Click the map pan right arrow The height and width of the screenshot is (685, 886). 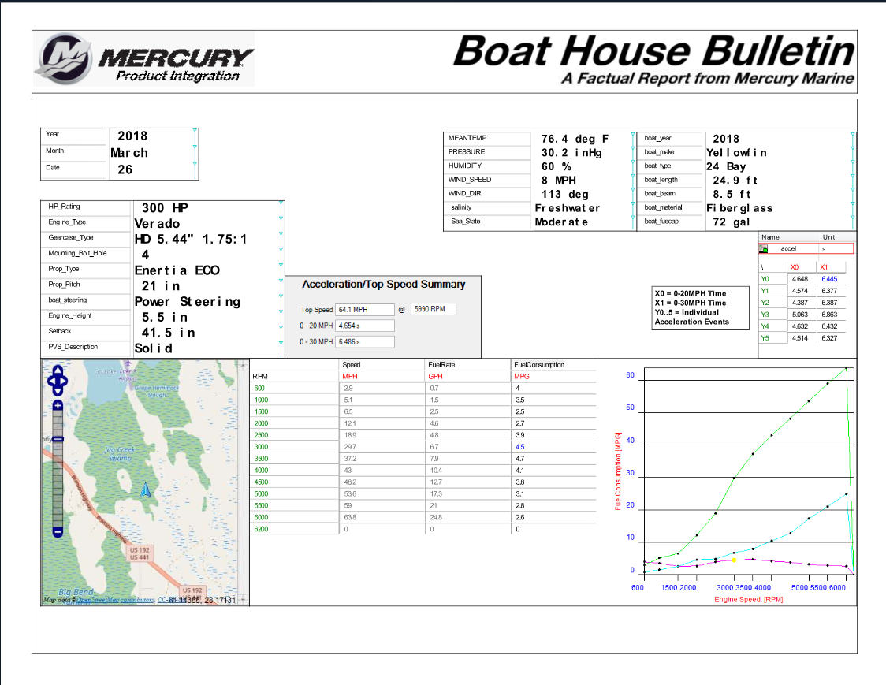(x=64, y=381)
